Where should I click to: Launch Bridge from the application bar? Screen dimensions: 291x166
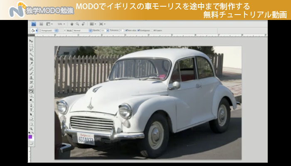point(41,24)
